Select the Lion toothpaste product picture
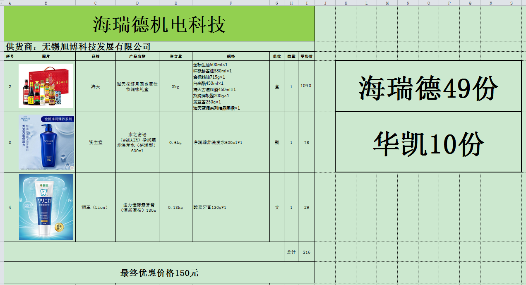 tap(46, 207)
